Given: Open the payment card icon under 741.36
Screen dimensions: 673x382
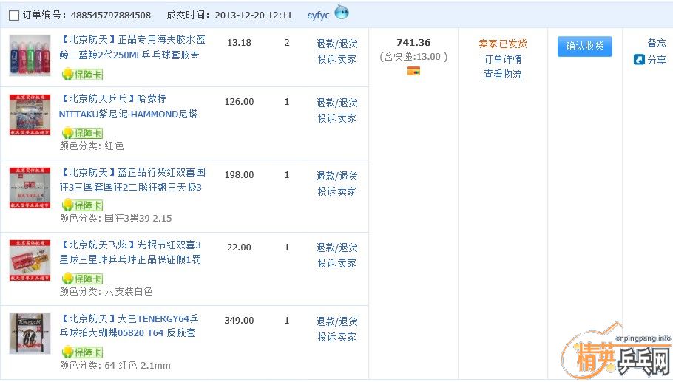Looking at the screenshot, I should (413, 71).
